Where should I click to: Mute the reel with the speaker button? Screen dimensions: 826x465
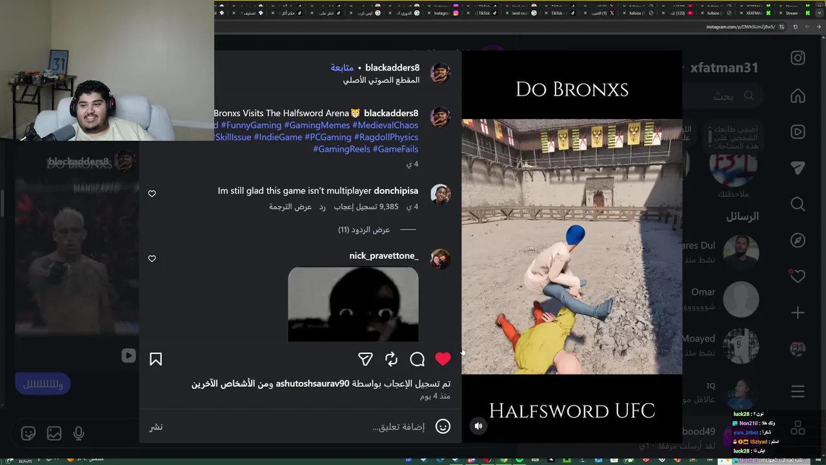point(478,426)
